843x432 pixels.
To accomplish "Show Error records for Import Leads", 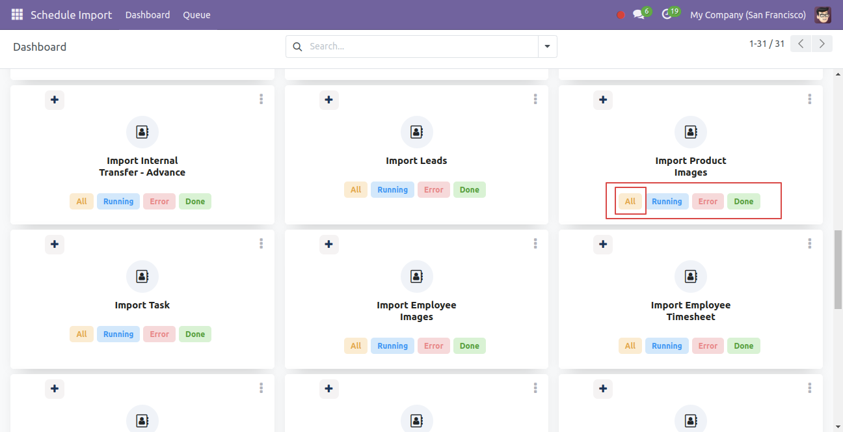I will tap(434, 190).
